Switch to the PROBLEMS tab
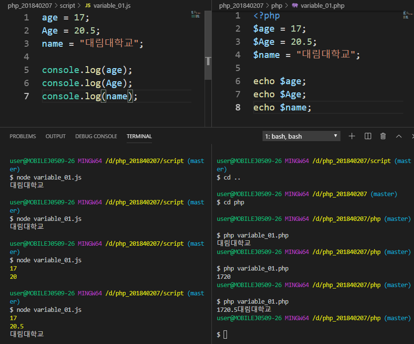 (23, 136)
